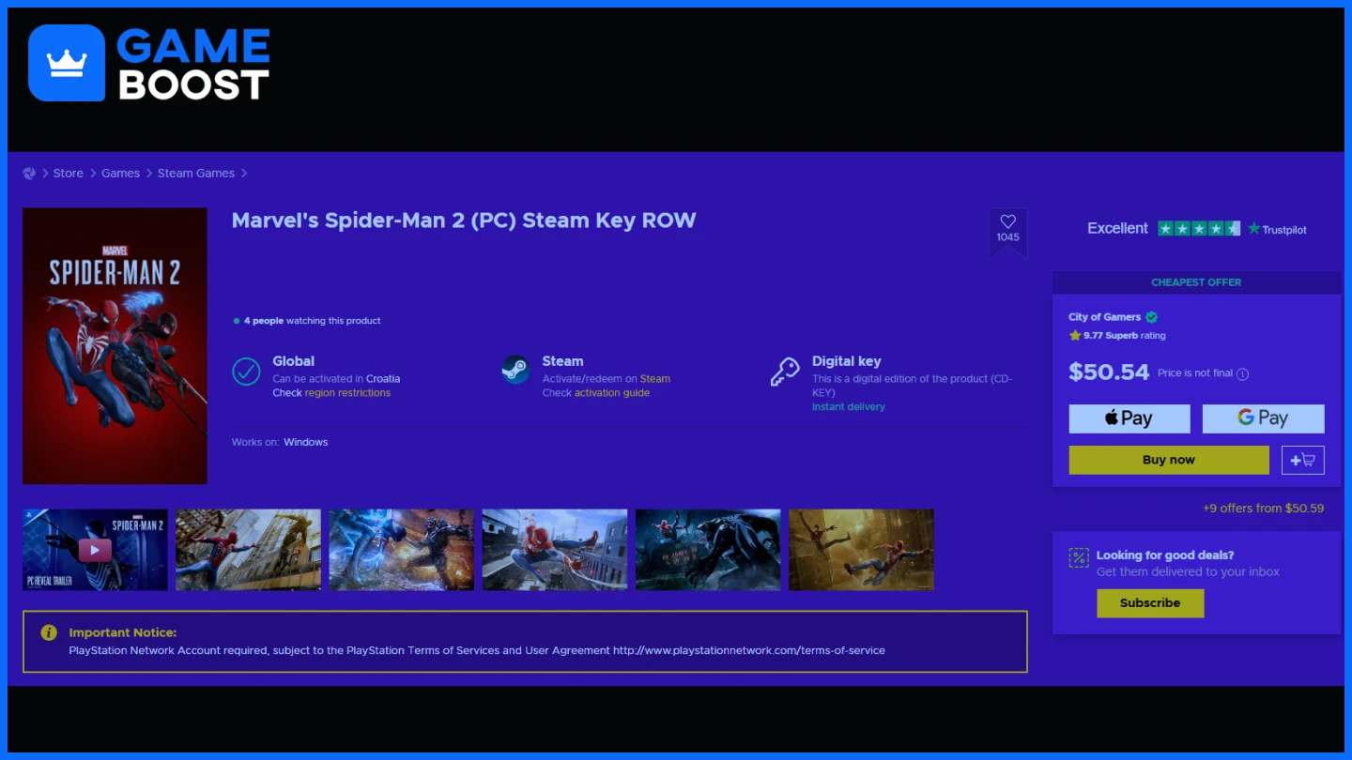Open Steam Games breadcrumb link

tap(196, 174)
